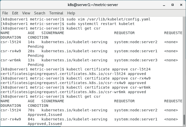
Task: Open the File menu
Action: tap(5, 13)
